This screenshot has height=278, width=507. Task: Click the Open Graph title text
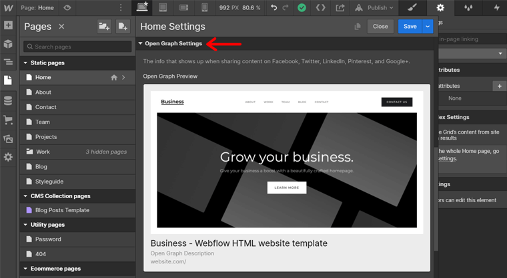(x=239, y=243)
